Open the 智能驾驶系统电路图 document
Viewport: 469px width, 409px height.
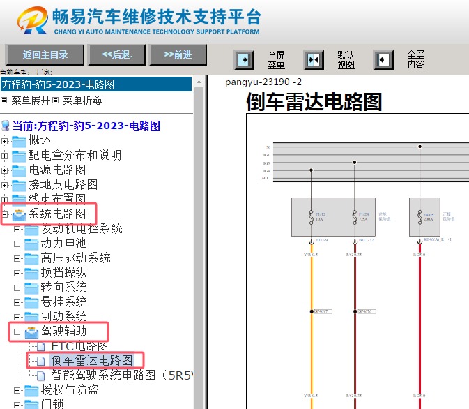tap(122, 375)
